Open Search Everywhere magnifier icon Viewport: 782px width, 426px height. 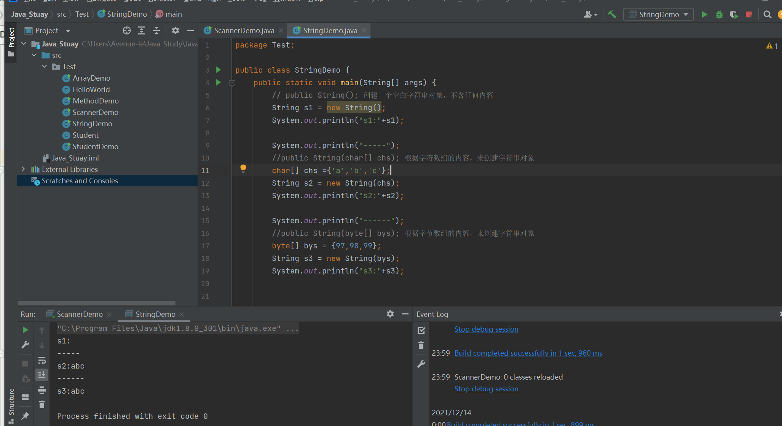pyautogui.click(x=767, y=14)
